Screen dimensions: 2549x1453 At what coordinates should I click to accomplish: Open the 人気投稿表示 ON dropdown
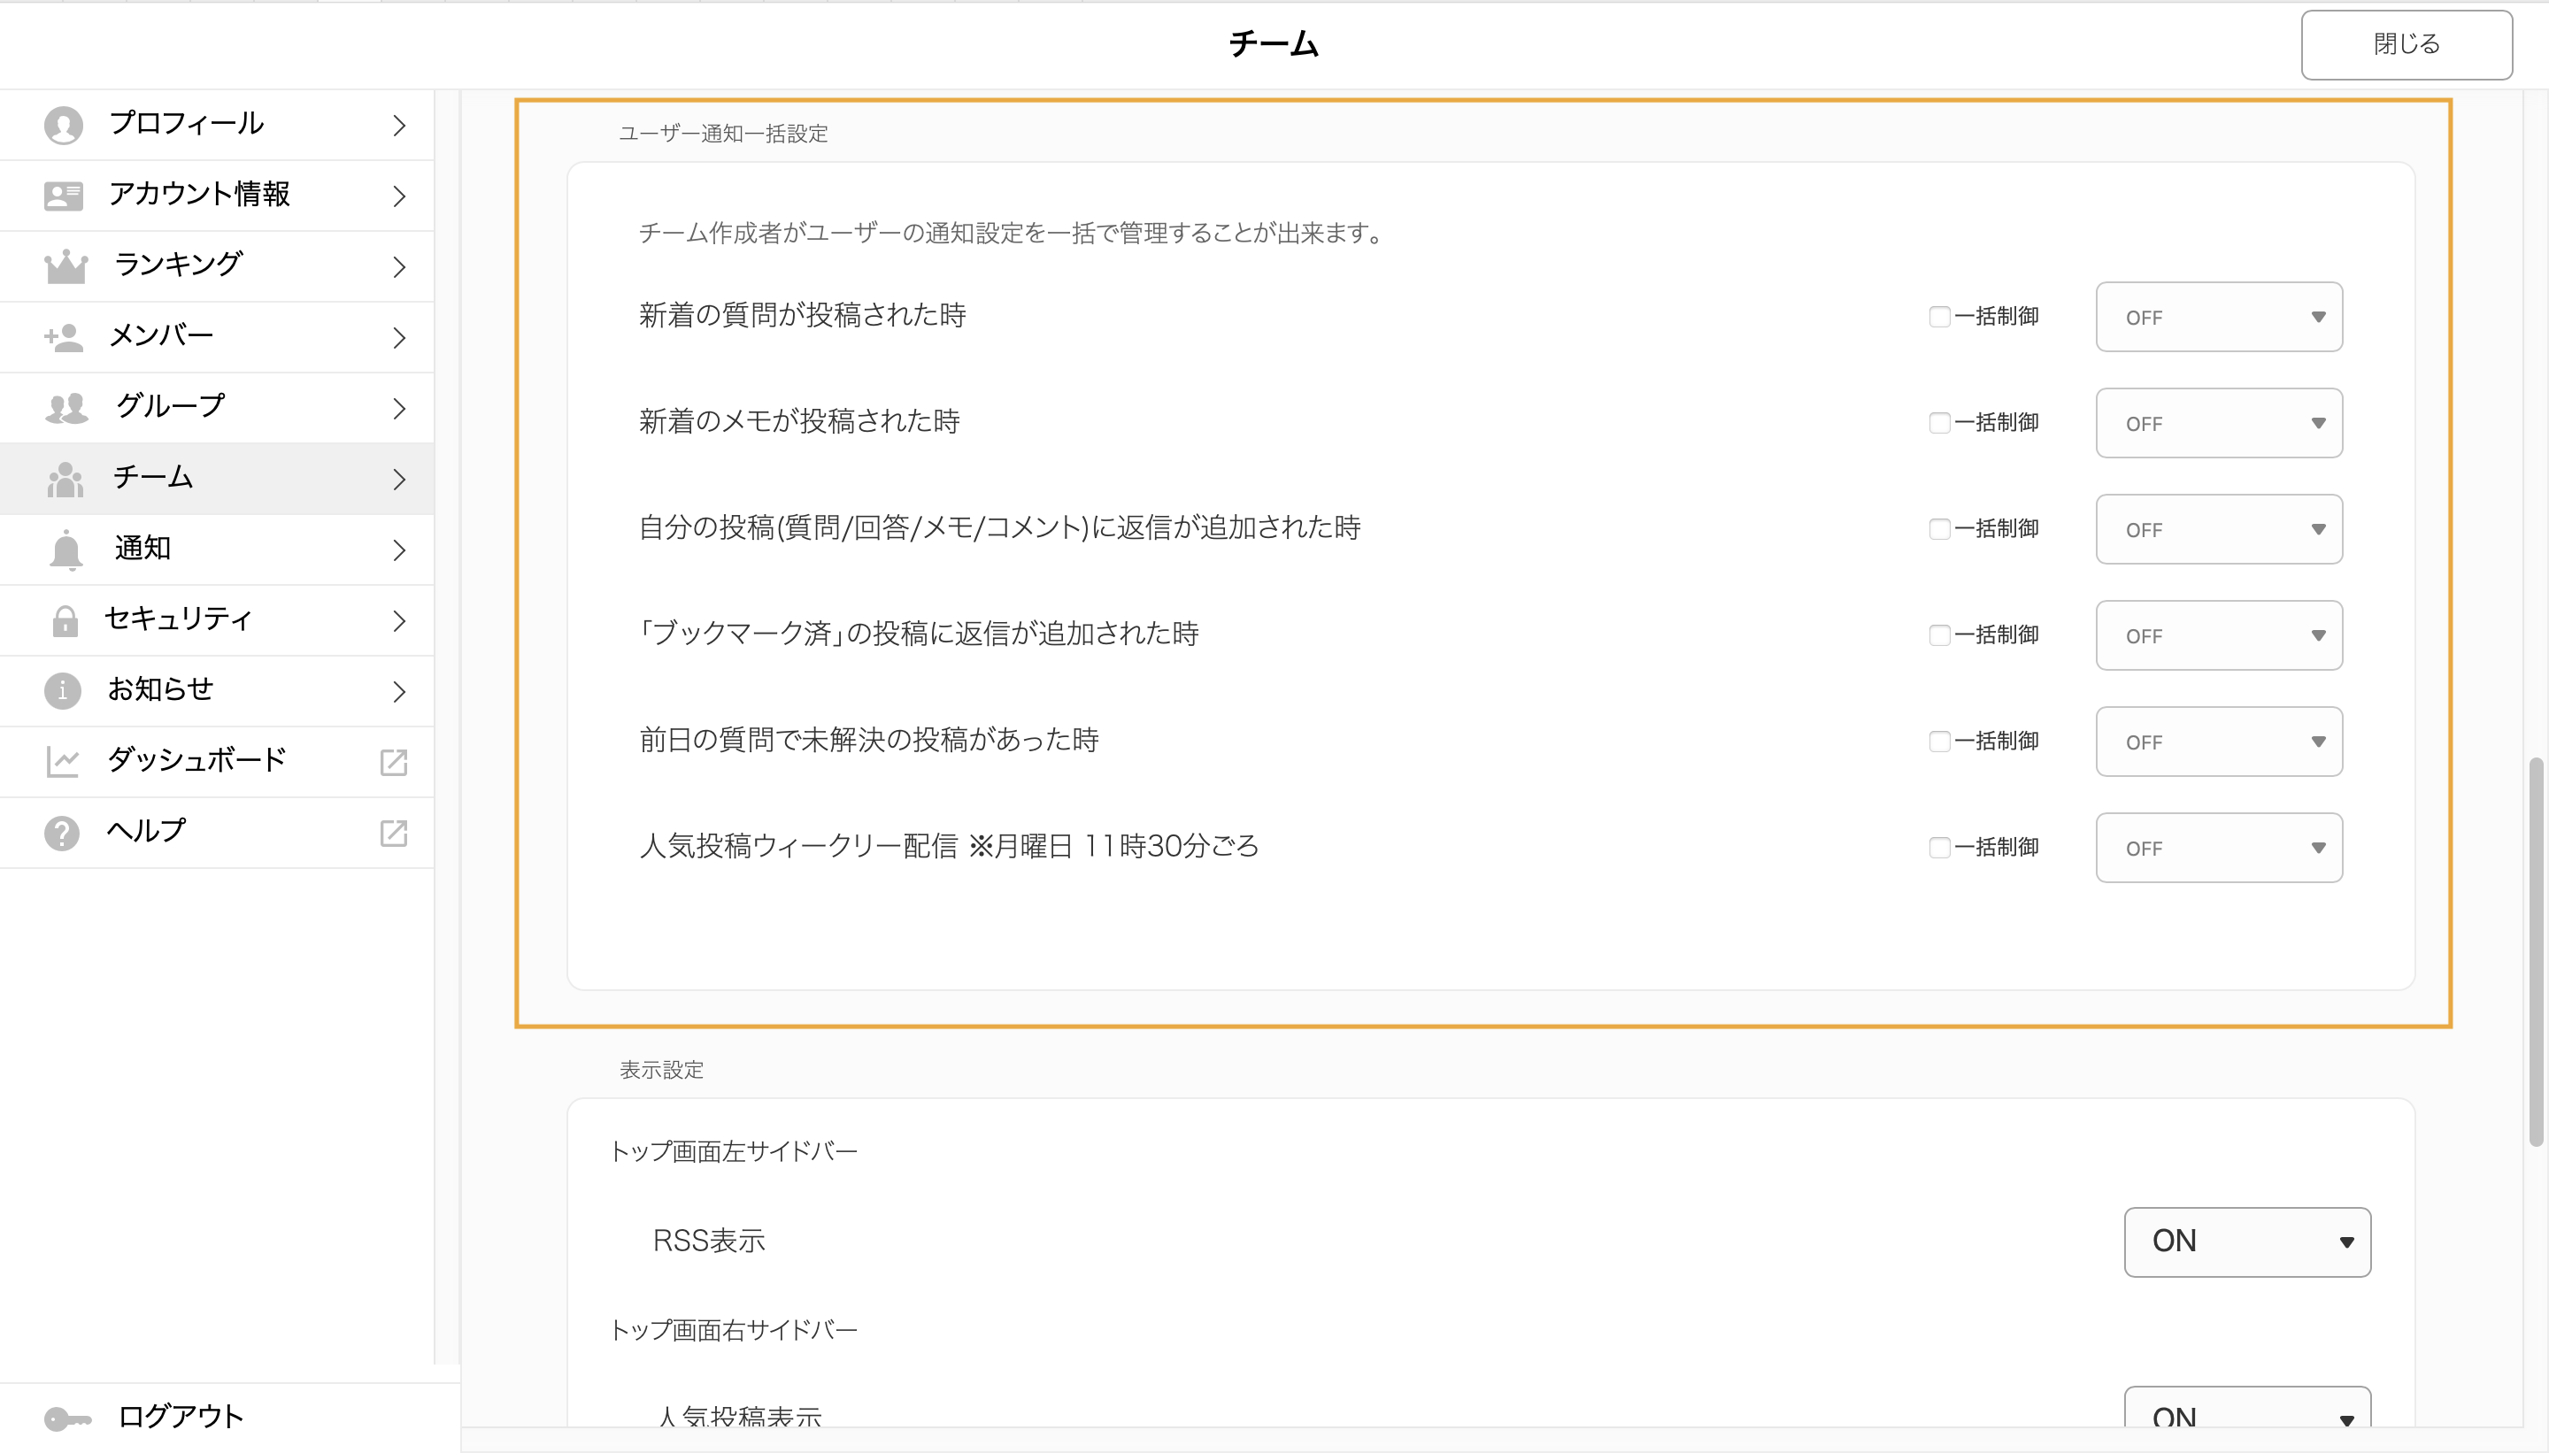pos(2246,1409)
